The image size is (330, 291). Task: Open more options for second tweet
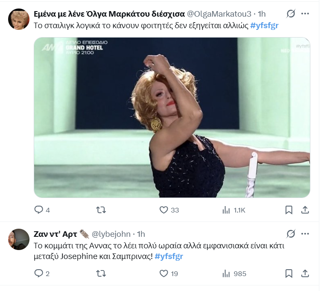click(305, 234)
